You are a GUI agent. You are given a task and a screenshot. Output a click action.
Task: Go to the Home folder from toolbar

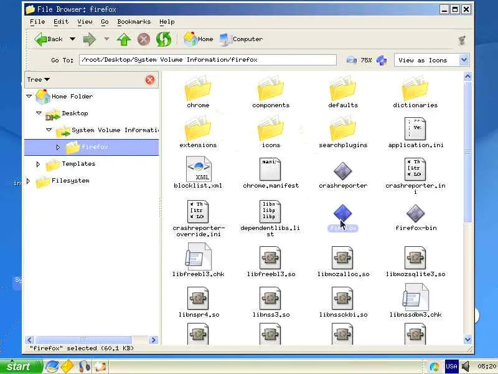[199, 39]
